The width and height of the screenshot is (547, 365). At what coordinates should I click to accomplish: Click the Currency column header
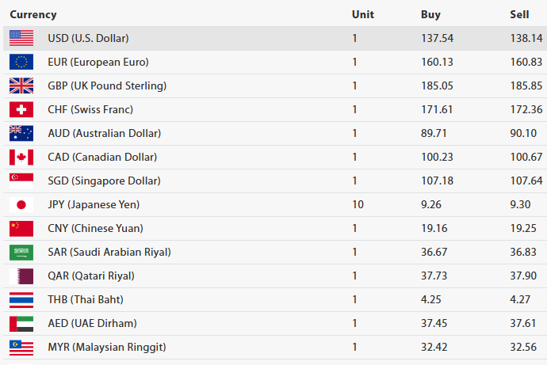pyautogui.click(x=33, y=14)
